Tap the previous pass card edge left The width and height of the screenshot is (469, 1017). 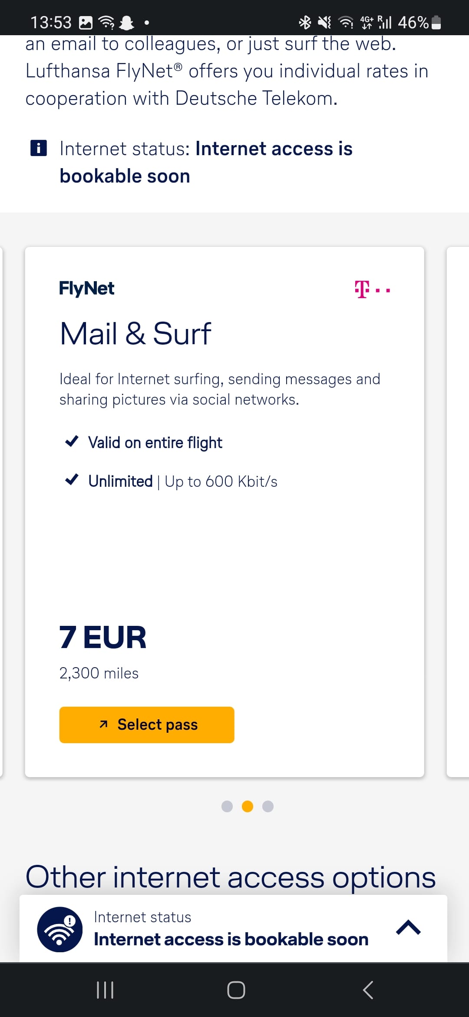(x=2, y=512)
